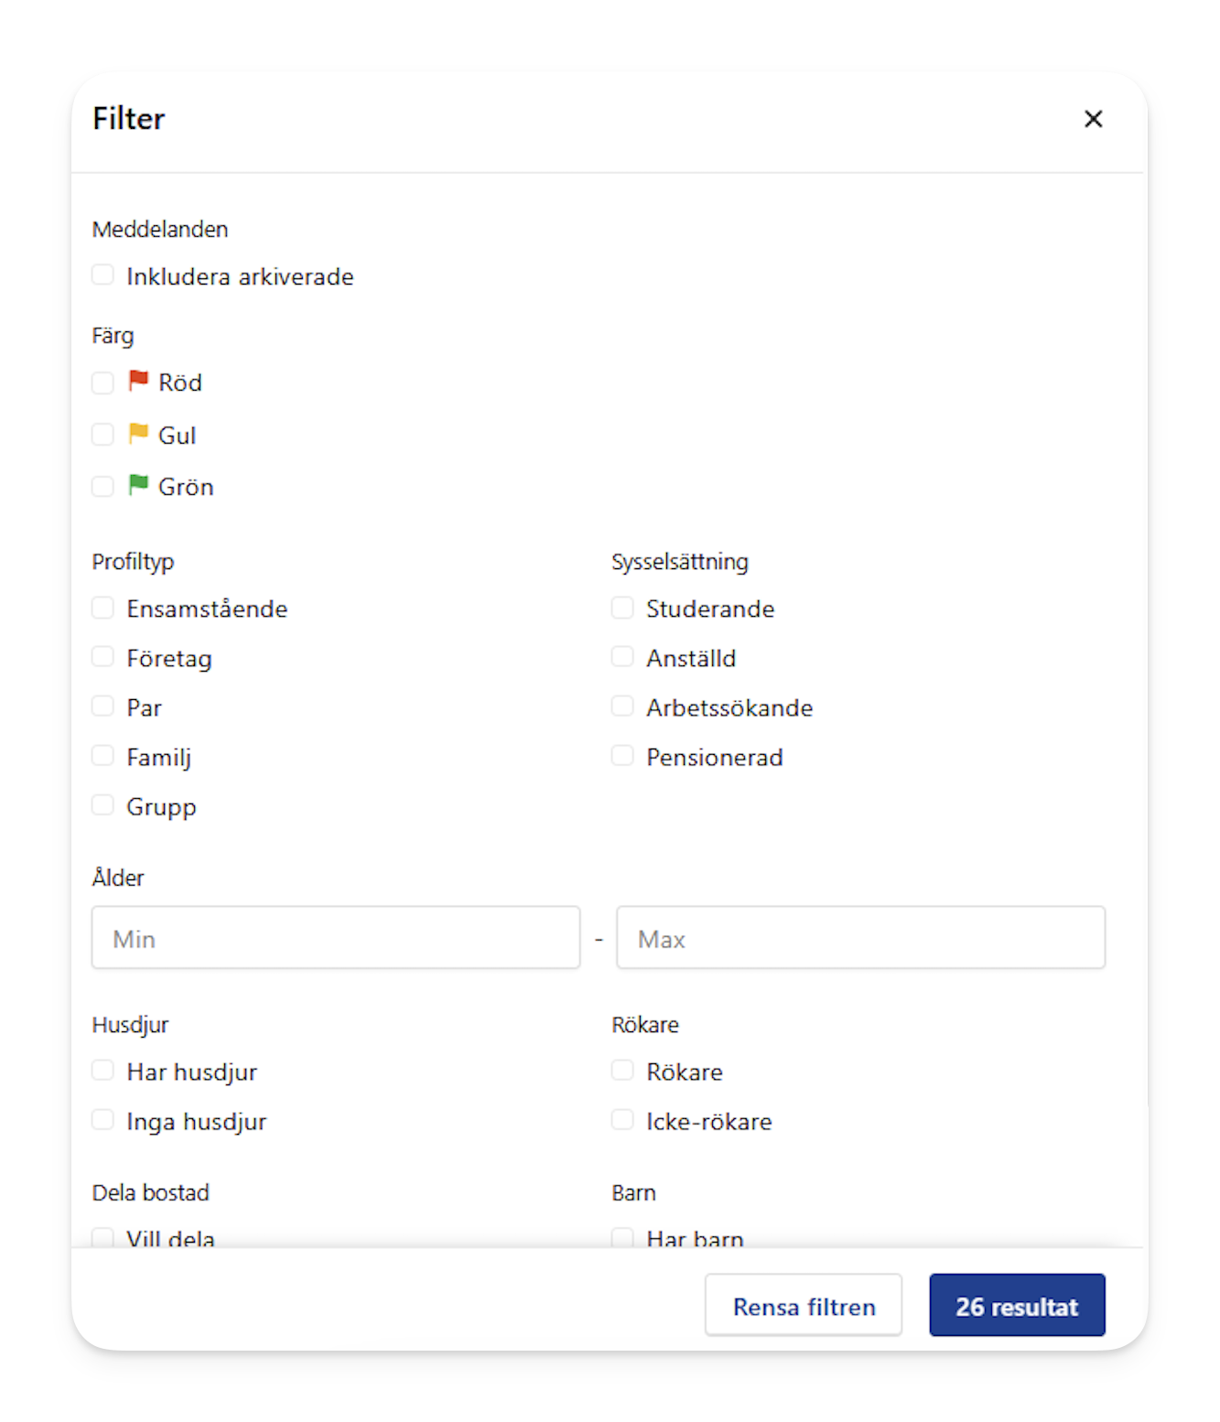
Task: Click the yellow flag icon
Action: click(138, 433)
